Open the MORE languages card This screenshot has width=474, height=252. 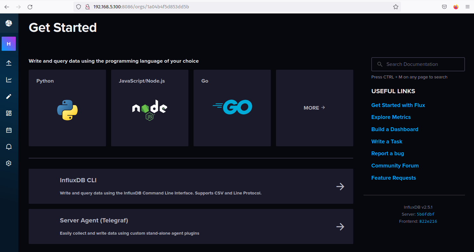pos(315,108)
